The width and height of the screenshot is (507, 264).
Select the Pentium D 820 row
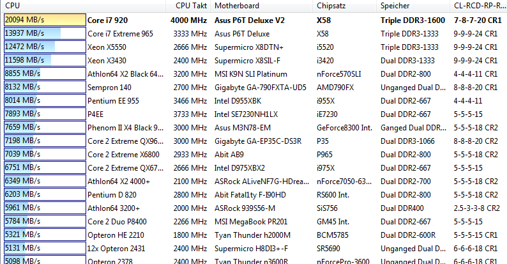click(x=253, y=195)
